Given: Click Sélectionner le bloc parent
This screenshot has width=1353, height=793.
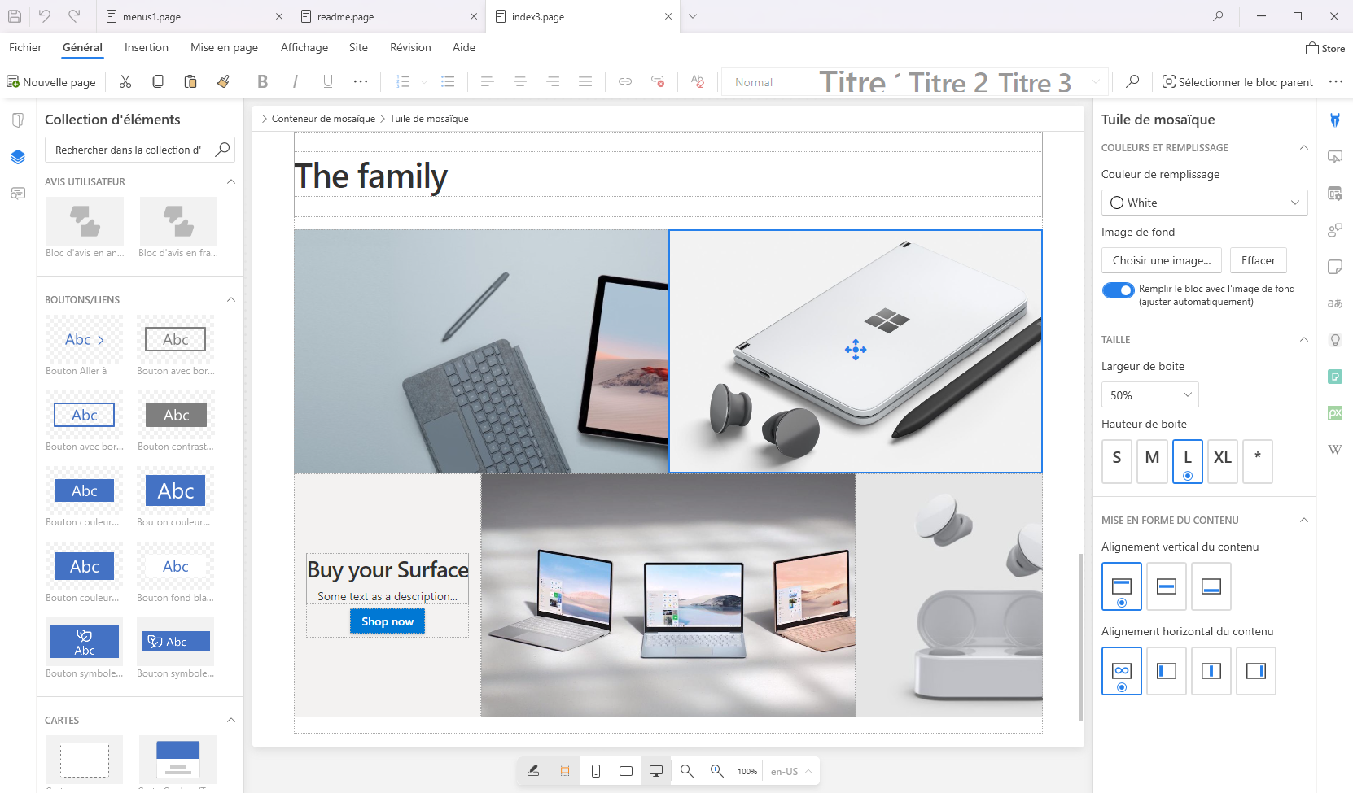Looking at the screenshot, I should (1237, 81).
